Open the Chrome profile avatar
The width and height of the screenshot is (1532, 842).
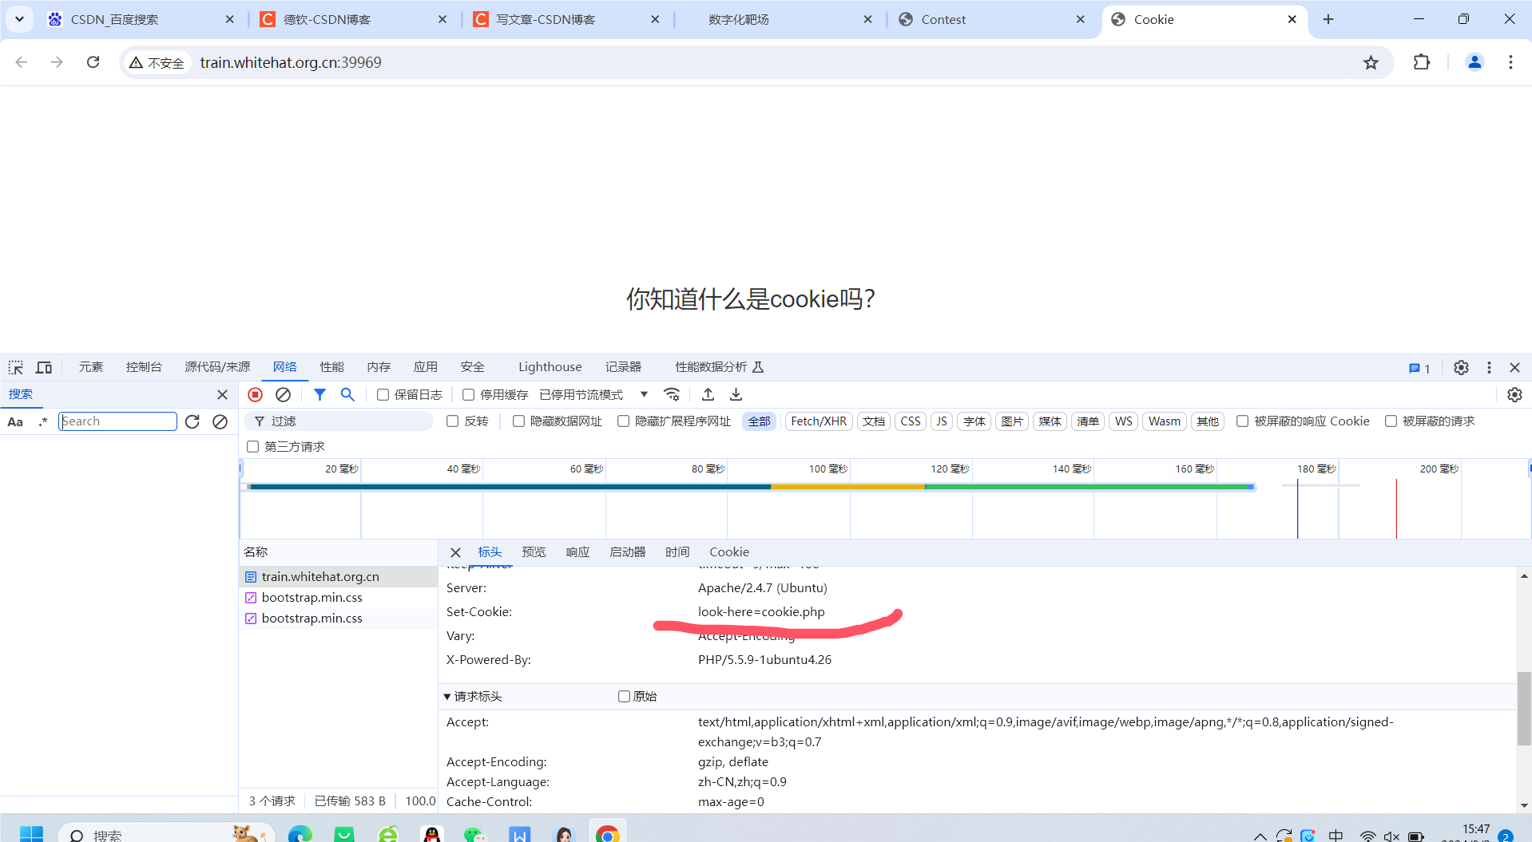[1474, 62]
